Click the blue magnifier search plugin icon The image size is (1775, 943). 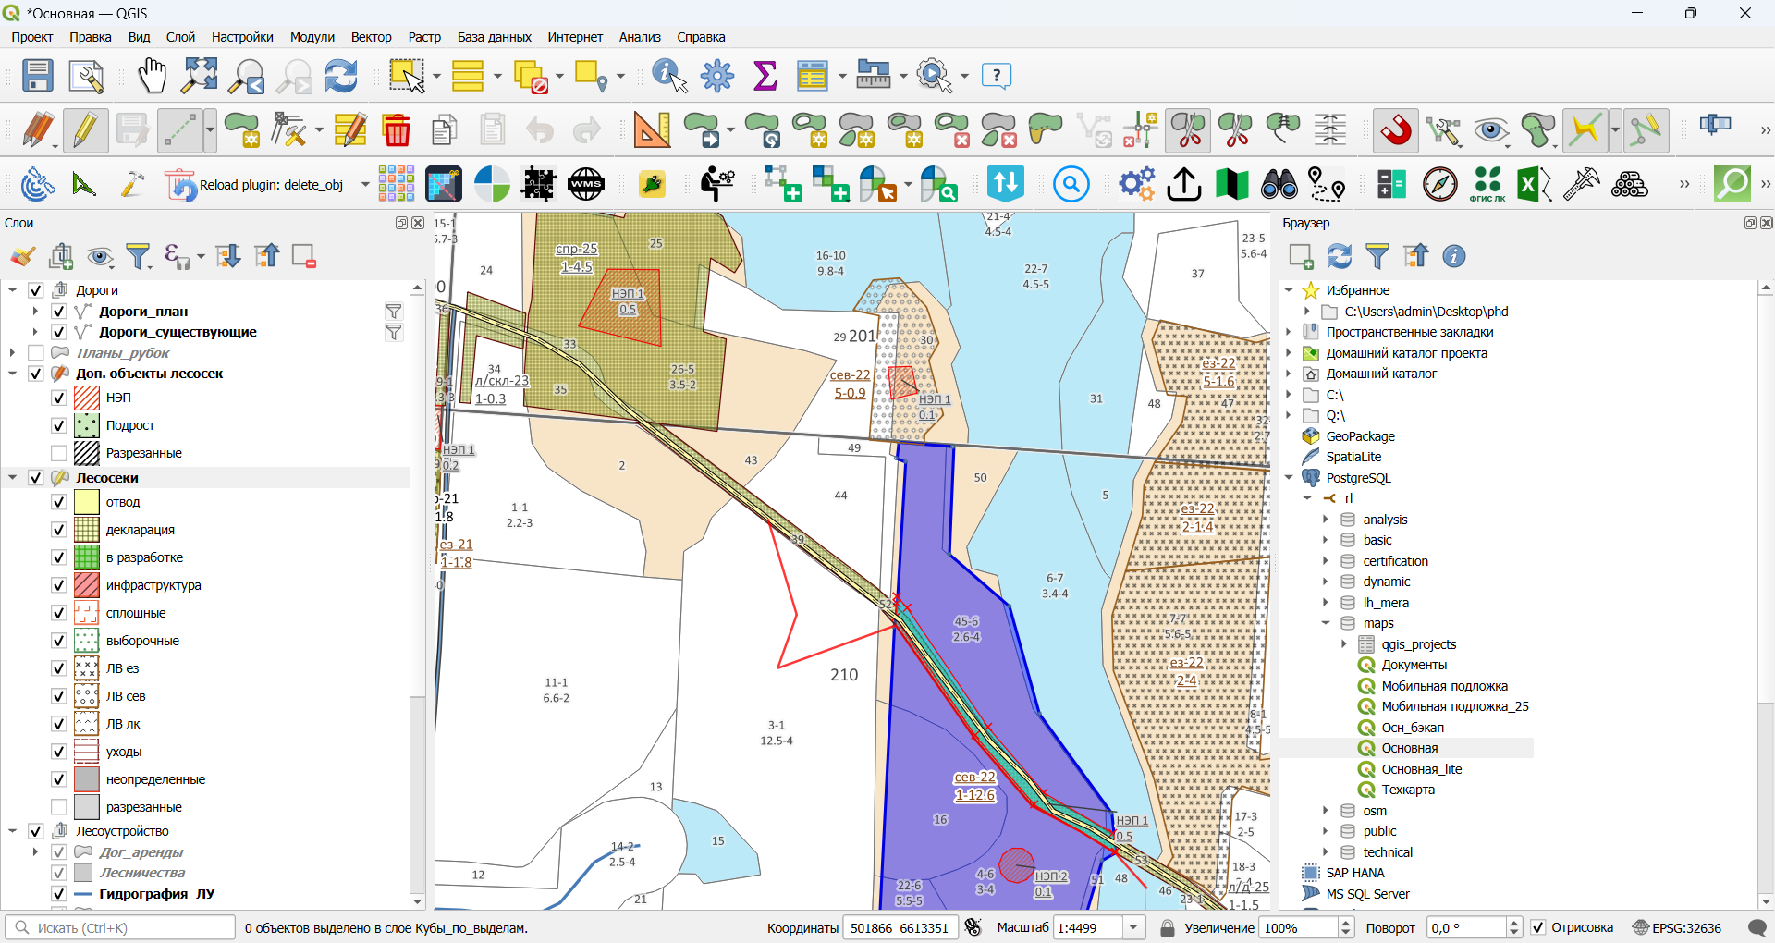1071,185
